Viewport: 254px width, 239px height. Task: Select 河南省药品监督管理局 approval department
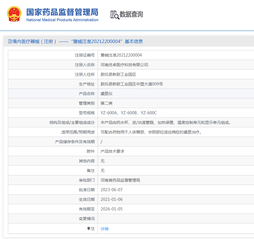coord(120,180)
